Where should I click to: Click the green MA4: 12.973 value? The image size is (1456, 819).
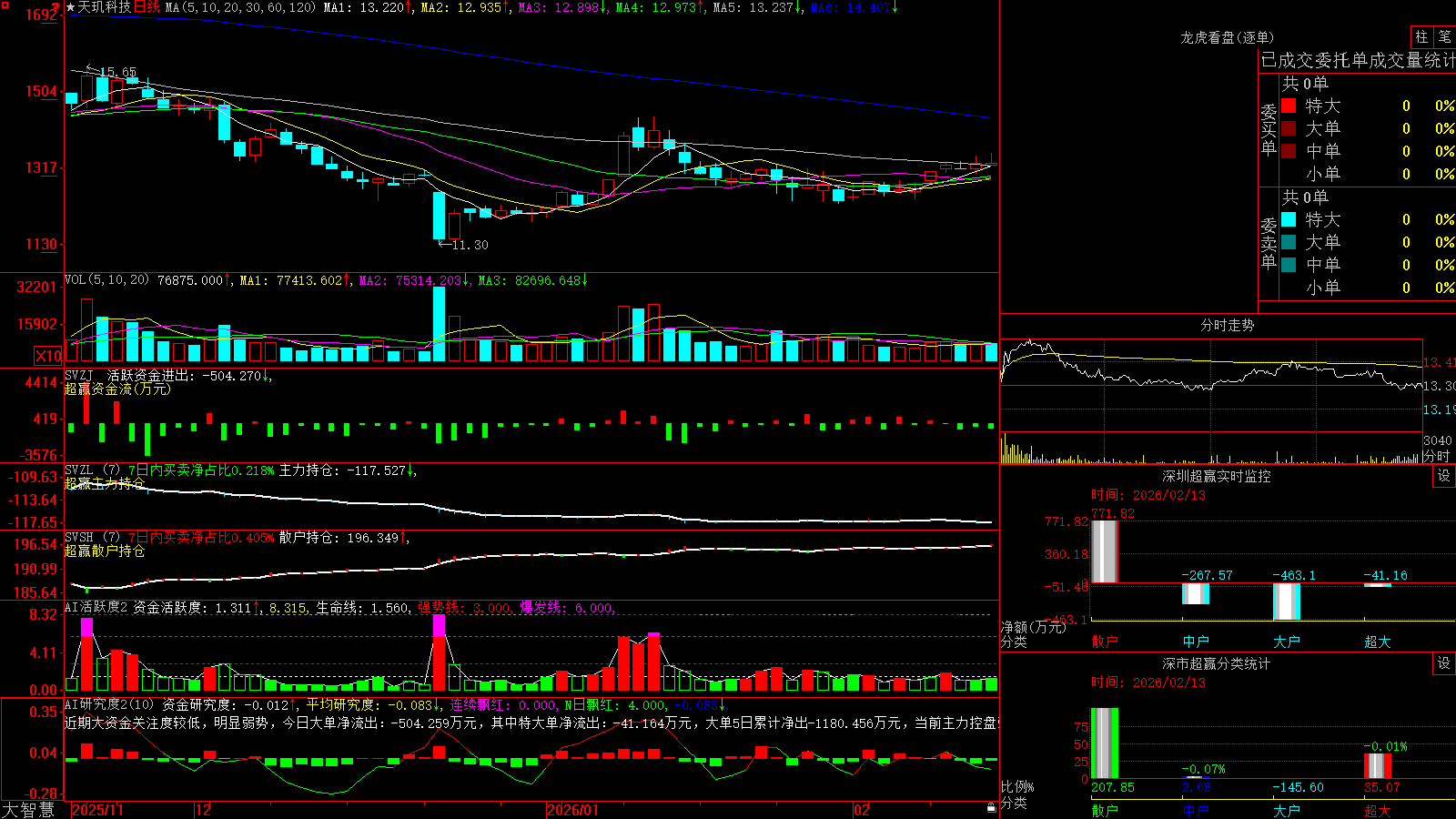pyautogui.click(x=656, y=7)
